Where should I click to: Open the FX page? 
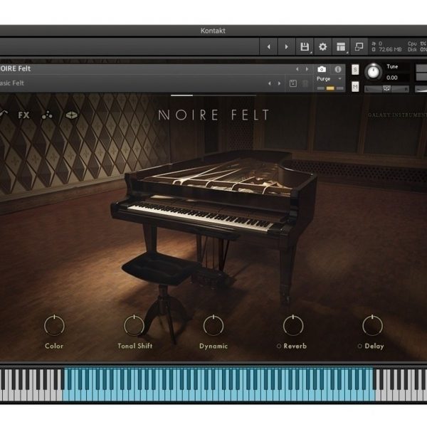[x=23, y=115]
